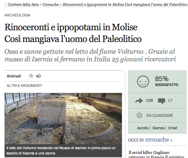Image resolution: width=188 pixels, height=158 pixels.
Task: Click the 17 comments count
Action: pyautogui.click(x=170, y=100)
